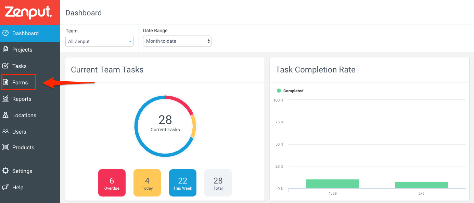Click the red Overdue tasks tile
Image resolution: width=474 pixels, height=203 pixels.
point(112,183)
